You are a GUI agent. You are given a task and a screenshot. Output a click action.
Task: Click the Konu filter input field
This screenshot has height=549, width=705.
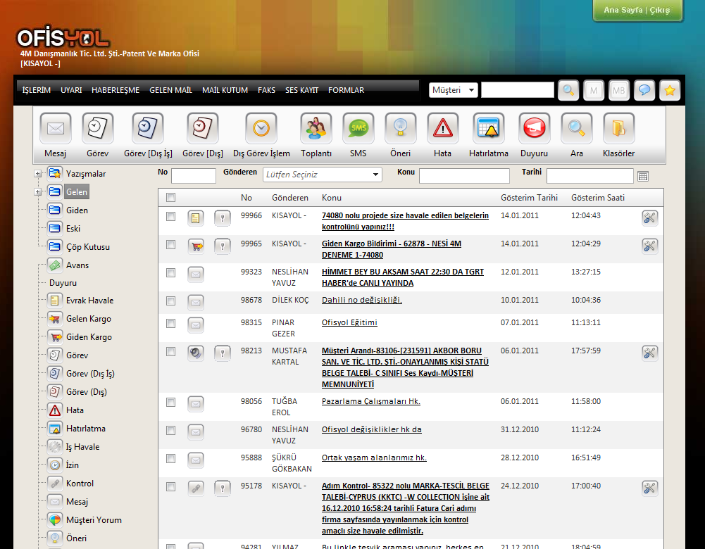(464, 176)
